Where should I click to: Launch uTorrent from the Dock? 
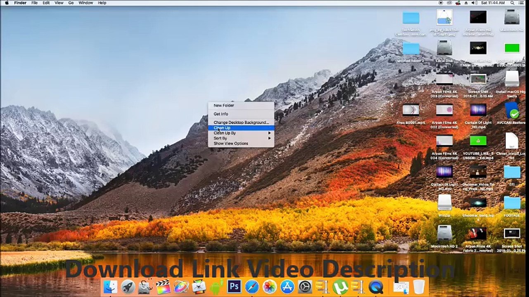pyautogui.click(x=340, y=287)
